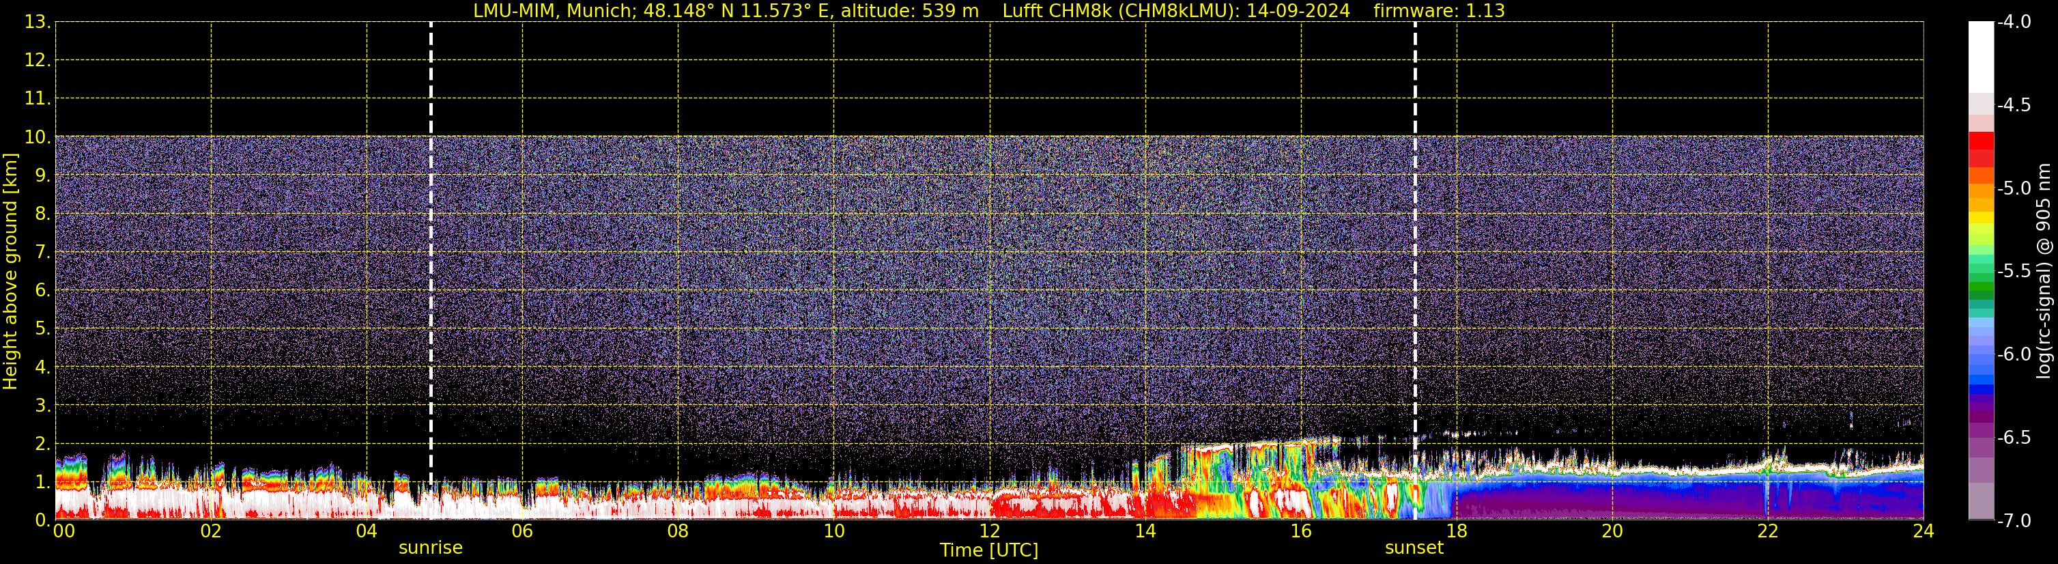Click the date '14-09-2024' in the title
This screenshot has height=564, width=2058.
click(x=1298, y=11)
